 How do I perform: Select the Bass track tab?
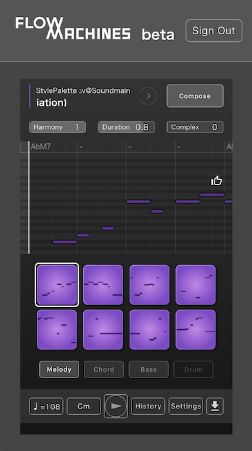click(148, 369)
